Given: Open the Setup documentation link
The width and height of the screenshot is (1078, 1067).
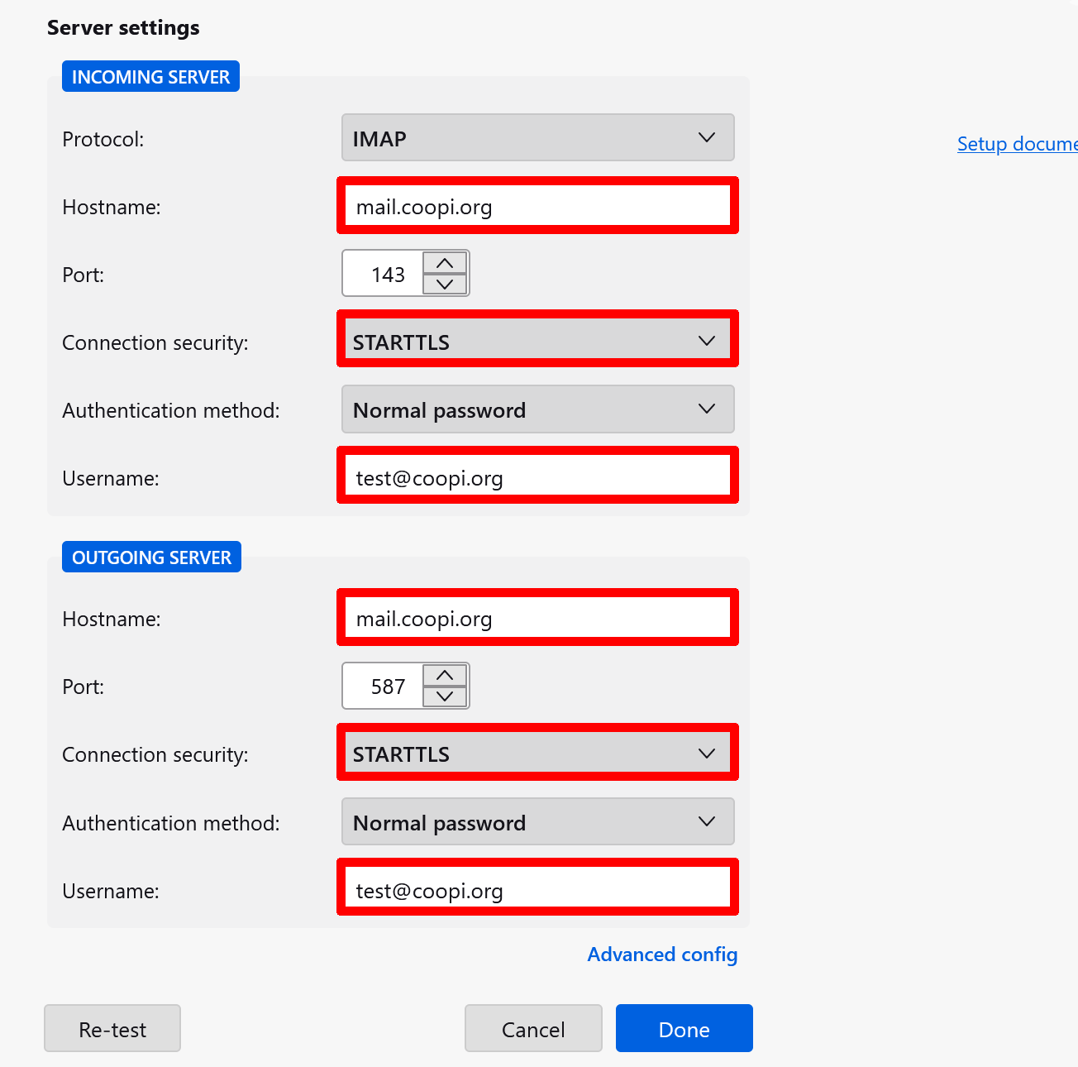Looking at the screenshot, I should coord(1017,144).
